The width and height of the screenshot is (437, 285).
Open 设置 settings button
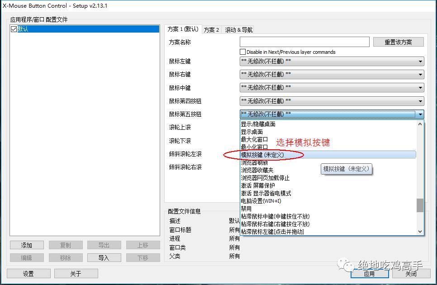coord(28,274)
